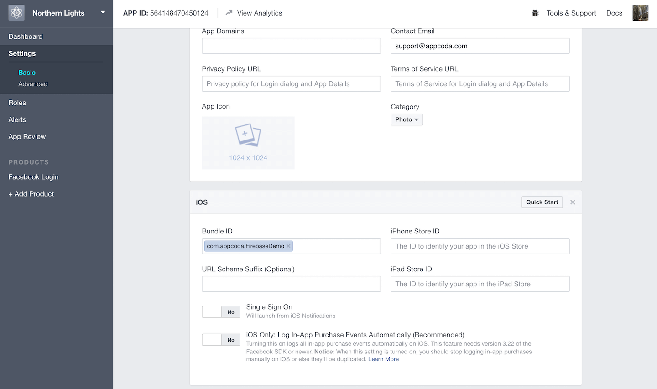Click the Contact Email field

coord(480,46)
